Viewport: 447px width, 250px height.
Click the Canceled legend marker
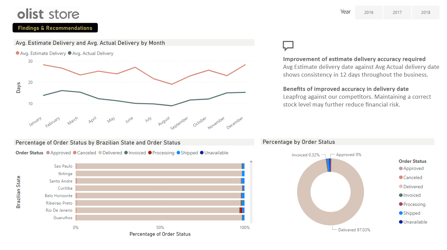(x=75, y=153)
